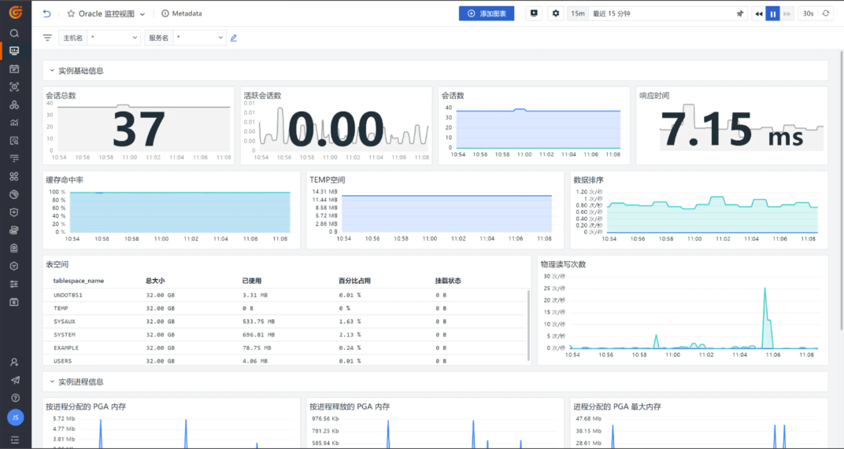
Task: Click the 表空间 table scrollbar
Action: pos(528,326)
